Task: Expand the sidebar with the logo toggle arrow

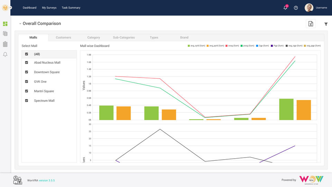Action: [x=11, y=8]
